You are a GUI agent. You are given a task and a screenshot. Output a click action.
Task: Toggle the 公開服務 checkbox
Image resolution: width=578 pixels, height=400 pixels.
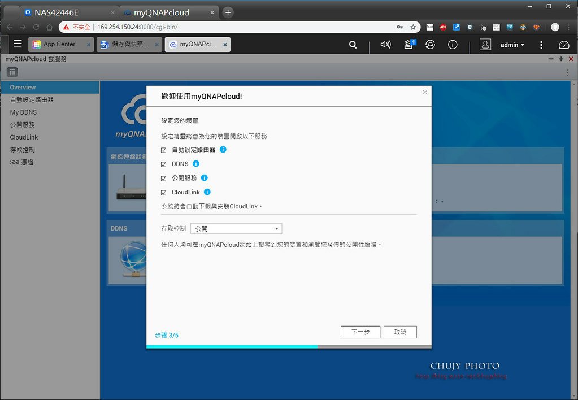click(x=164, y=179)
